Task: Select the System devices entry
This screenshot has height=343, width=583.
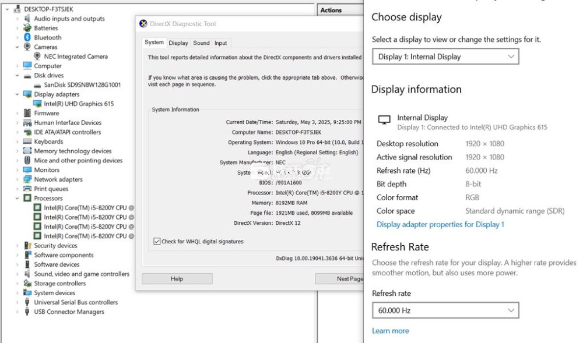Action: click(x=55, y=293)
